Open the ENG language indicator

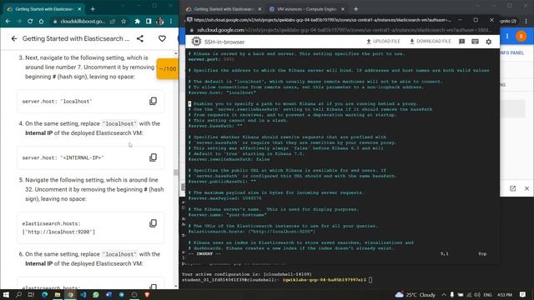tap(487, 294)
